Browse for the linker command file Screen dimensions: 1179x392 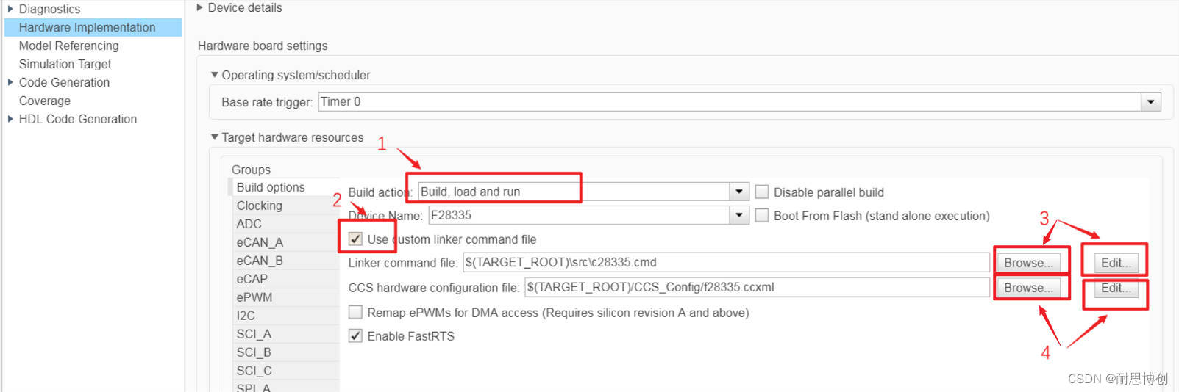[x=1028, y=263]
